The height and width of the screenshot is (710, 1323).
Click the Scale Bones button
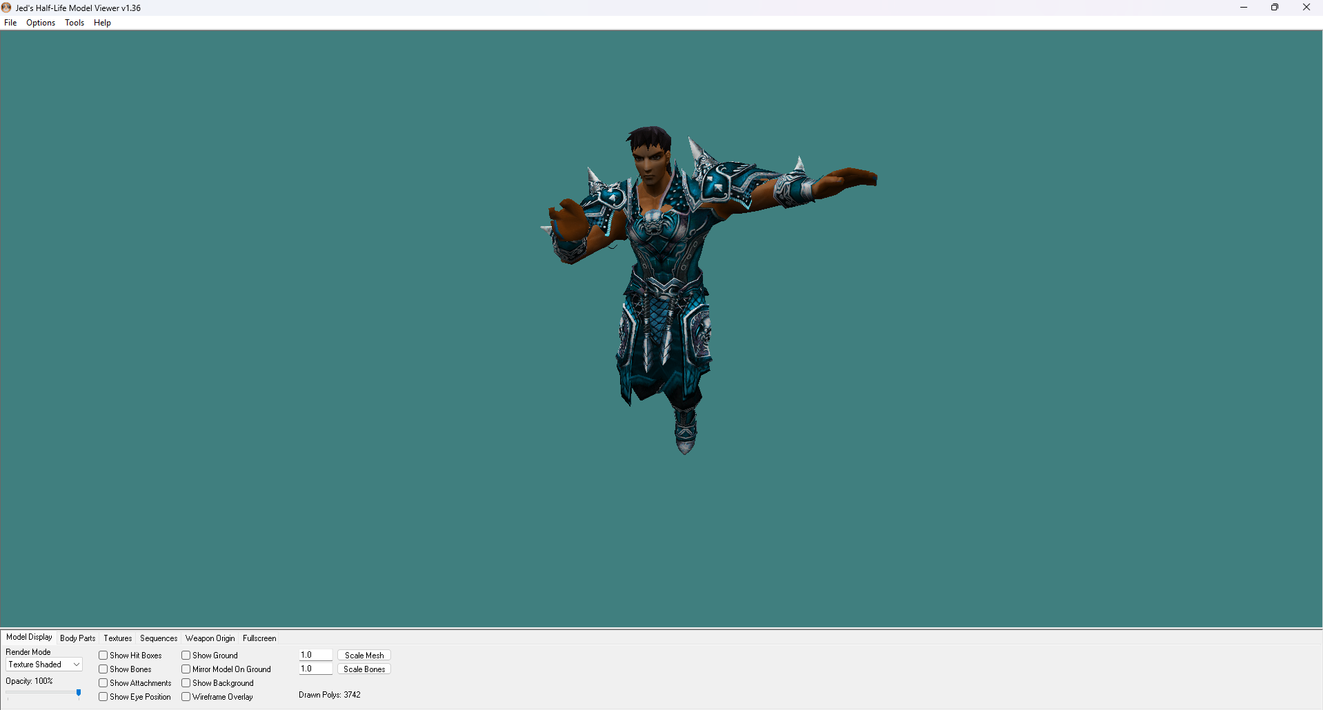(x=364, y=669)
